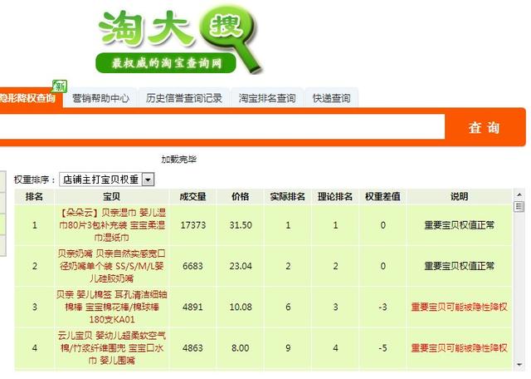Viewport: 531px width, 379px height.
Task: Click the 说明 column header
Action: coord(459,196)
